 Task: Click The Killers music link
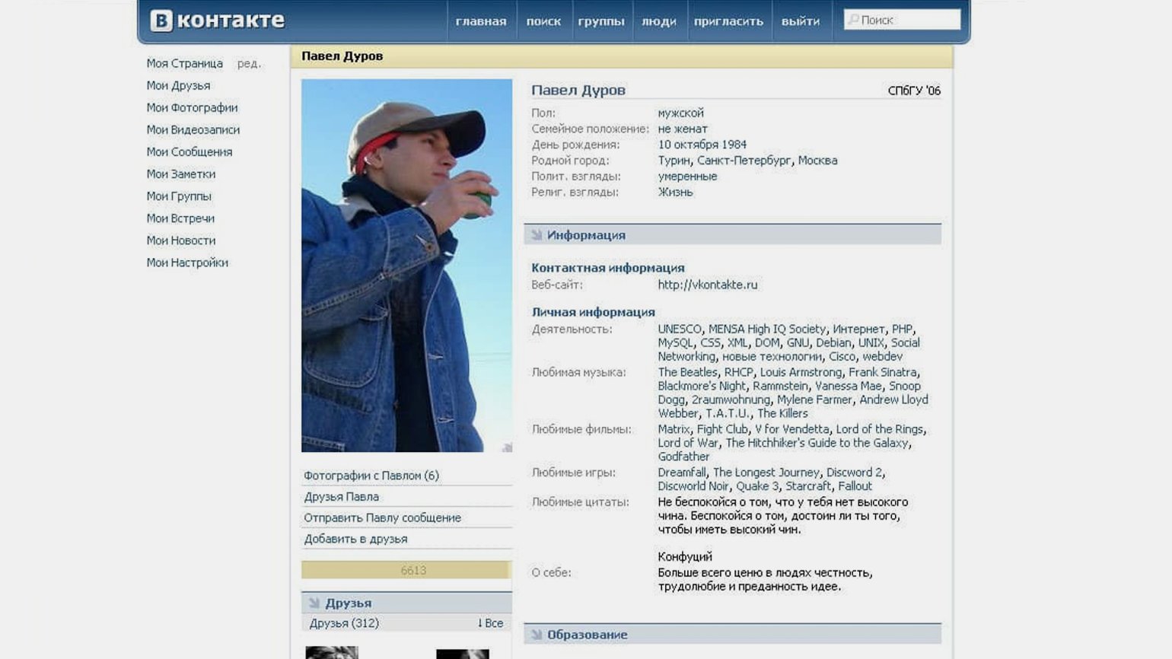(x=782, y=414)
